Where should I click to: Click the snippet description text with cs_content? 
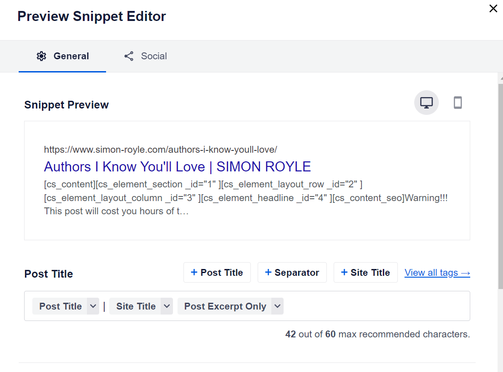pyautogui.click(x=246, y=198)
